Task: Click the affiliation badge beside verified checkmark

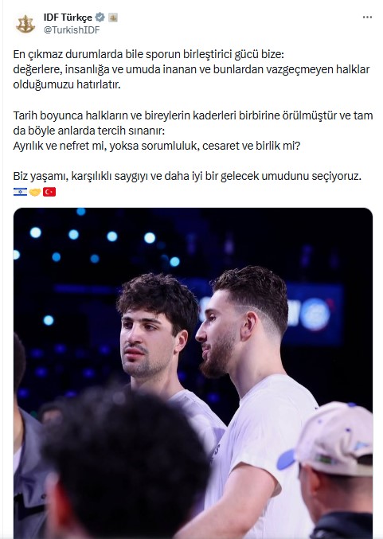Action: [113, 18]
